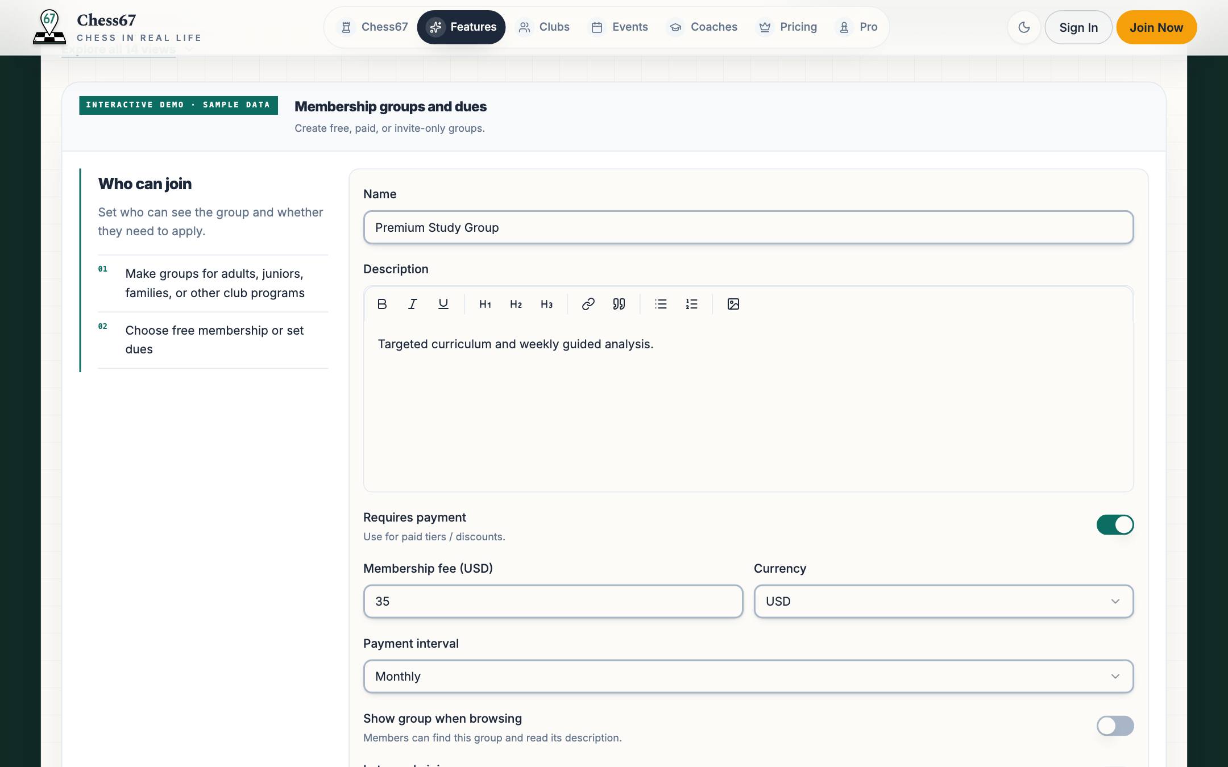Click the Chess67 pin logo
This screenshot has height=767, width=1228.
point(49,27)
